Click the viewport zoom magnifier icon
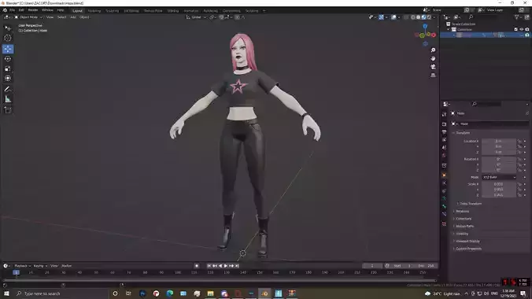 coord(433,50)
